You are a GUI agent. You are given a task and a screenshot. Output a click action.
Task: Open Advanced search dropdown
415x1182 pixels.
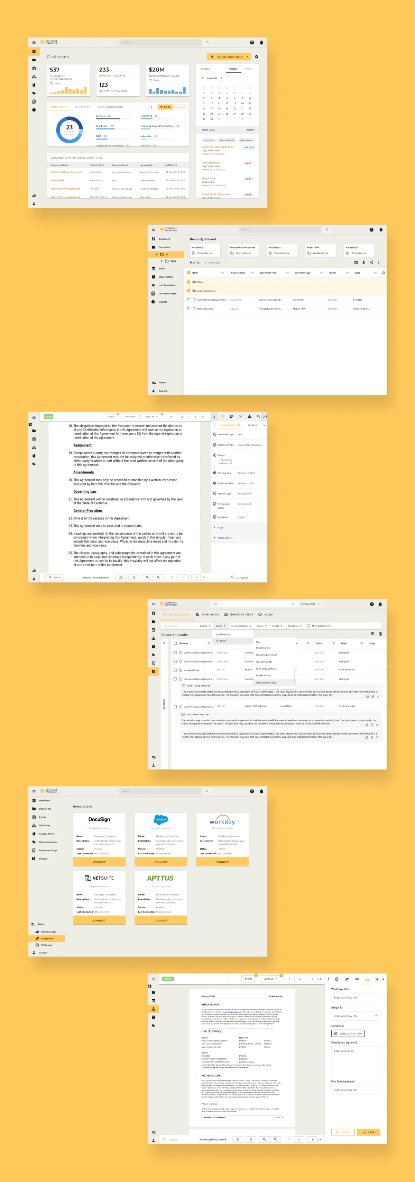click(x=310, y=604)
